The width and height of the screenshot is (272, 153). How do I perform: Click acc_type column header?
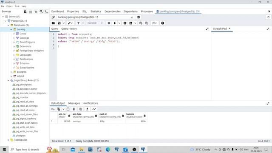pos(85,116)
